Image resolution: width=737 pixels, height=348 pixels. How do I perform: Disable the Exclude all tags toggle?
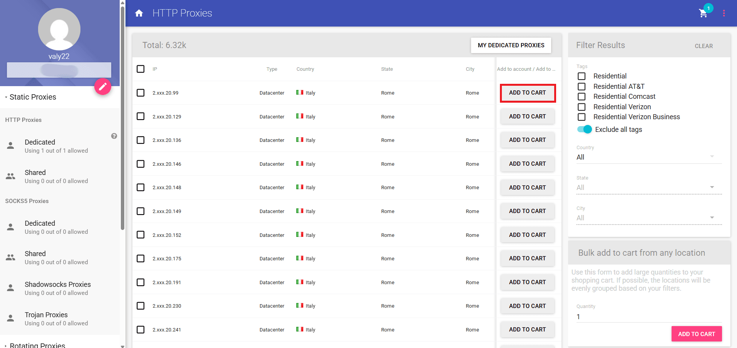click(584, 130)
